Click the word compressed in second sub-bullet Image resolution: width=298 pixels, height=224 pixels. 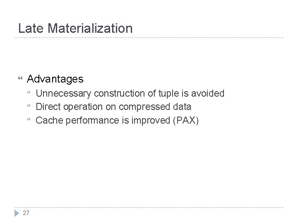(x=144, y=107)
